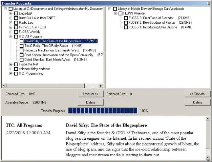Click left pane scroll-right arrow
Image resolution: width=212 pixels, height=162 pixels.
point(101,86)
